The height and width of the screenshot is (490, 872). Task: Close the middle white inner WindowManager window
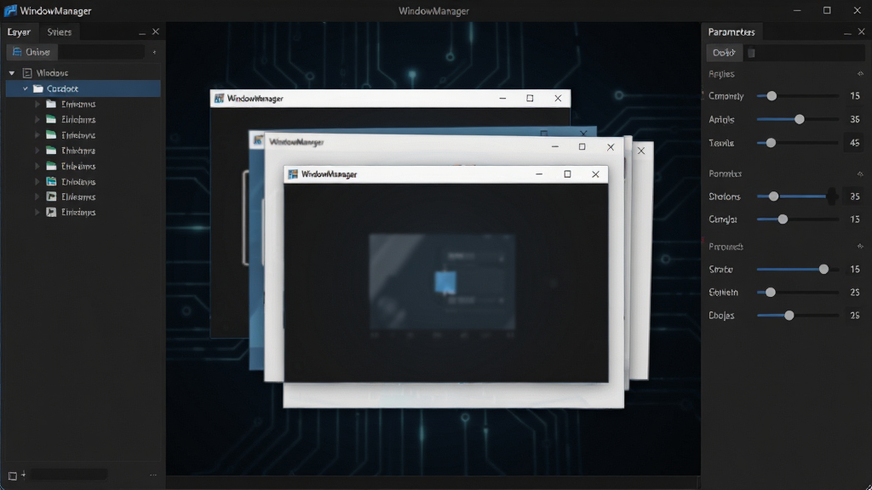tap(611, 146)
